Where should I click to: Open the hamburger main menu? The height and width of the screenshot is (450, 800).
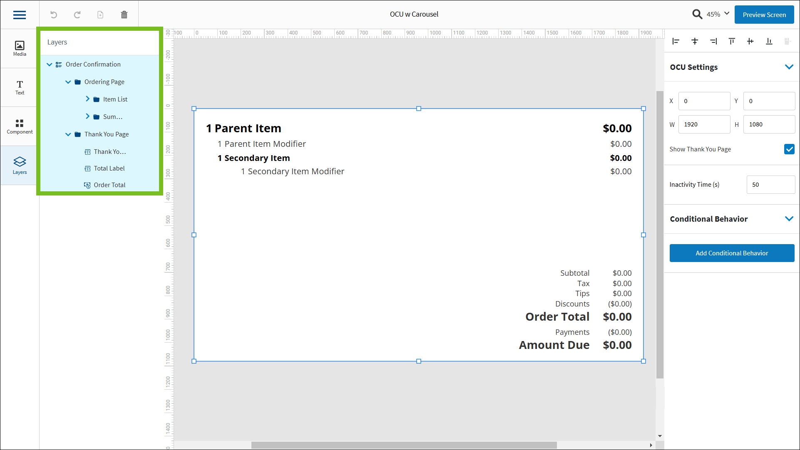tap(20, 15)
